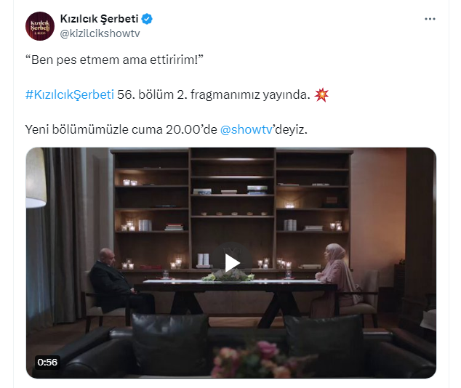This screenshot has height=388, width=461.
Task: Click the text "Yeni bölümümüzle cuma 20.00'de"
Action: click(121, 129)
